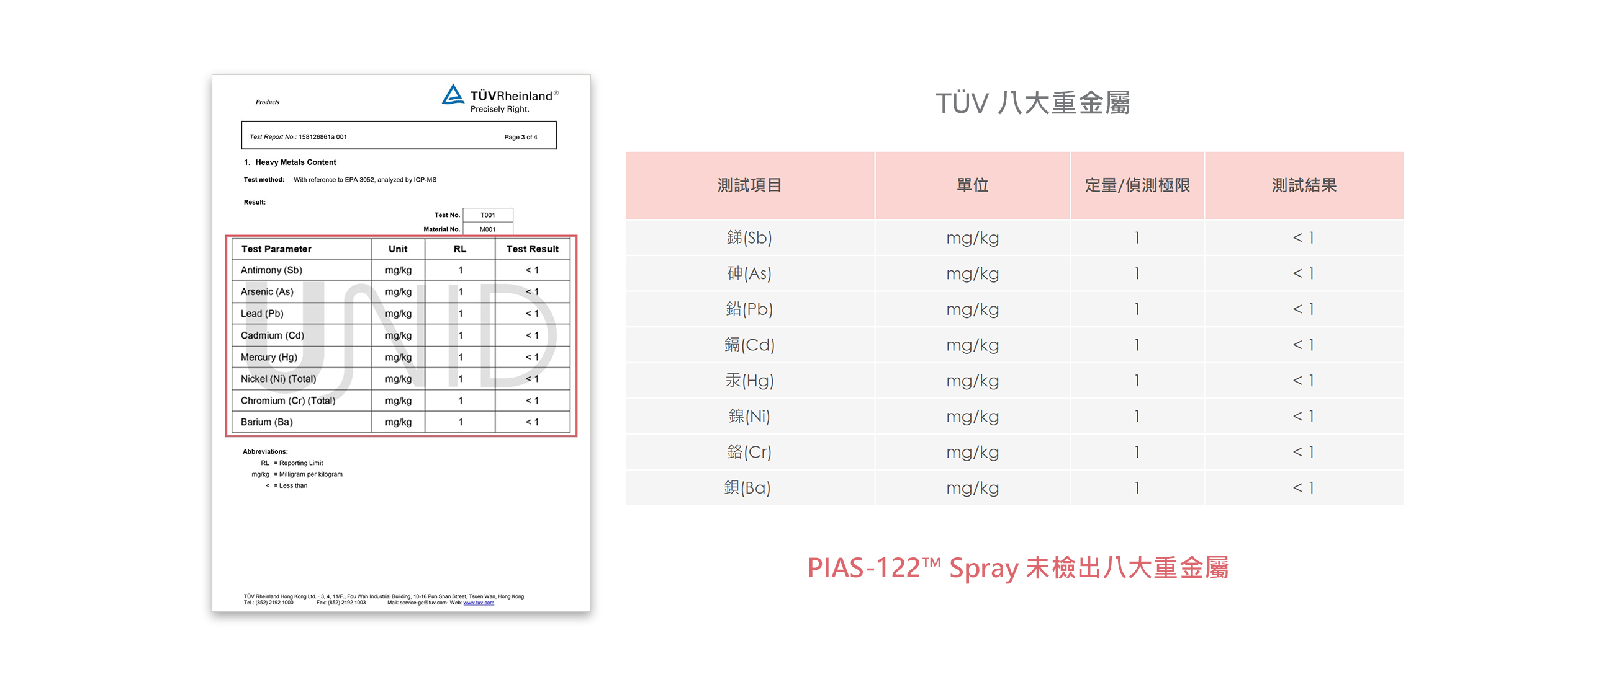Click the PIAS-122 Spray 未檢出八大重金屬 caption
Viewport: 1614px width, 682px height.
click(x=1017, y=568)
